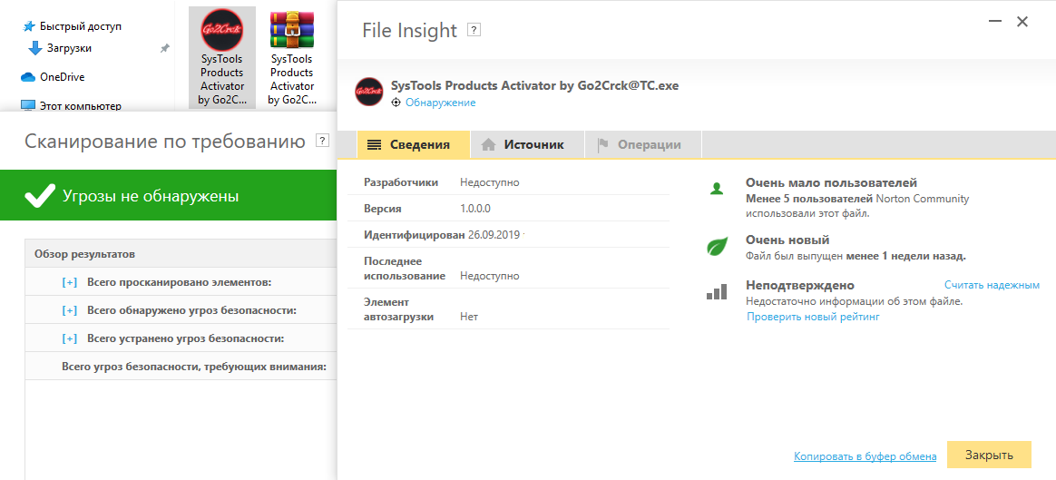Switch to the Источник tab

[525, 144]
